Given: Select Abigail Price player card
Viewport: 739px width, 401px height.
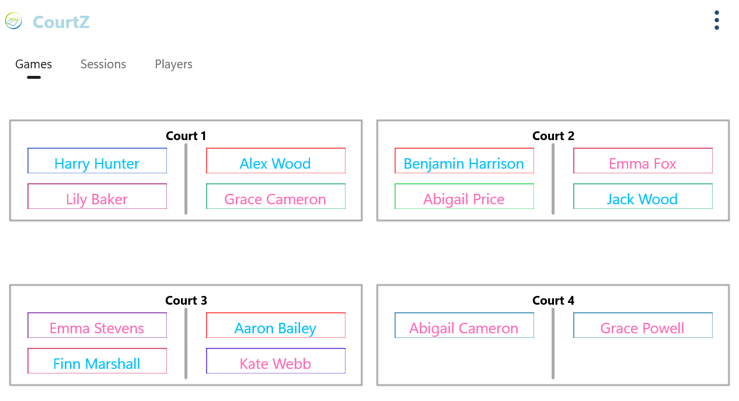Looking at the screenshot, I should coord(464,197).
